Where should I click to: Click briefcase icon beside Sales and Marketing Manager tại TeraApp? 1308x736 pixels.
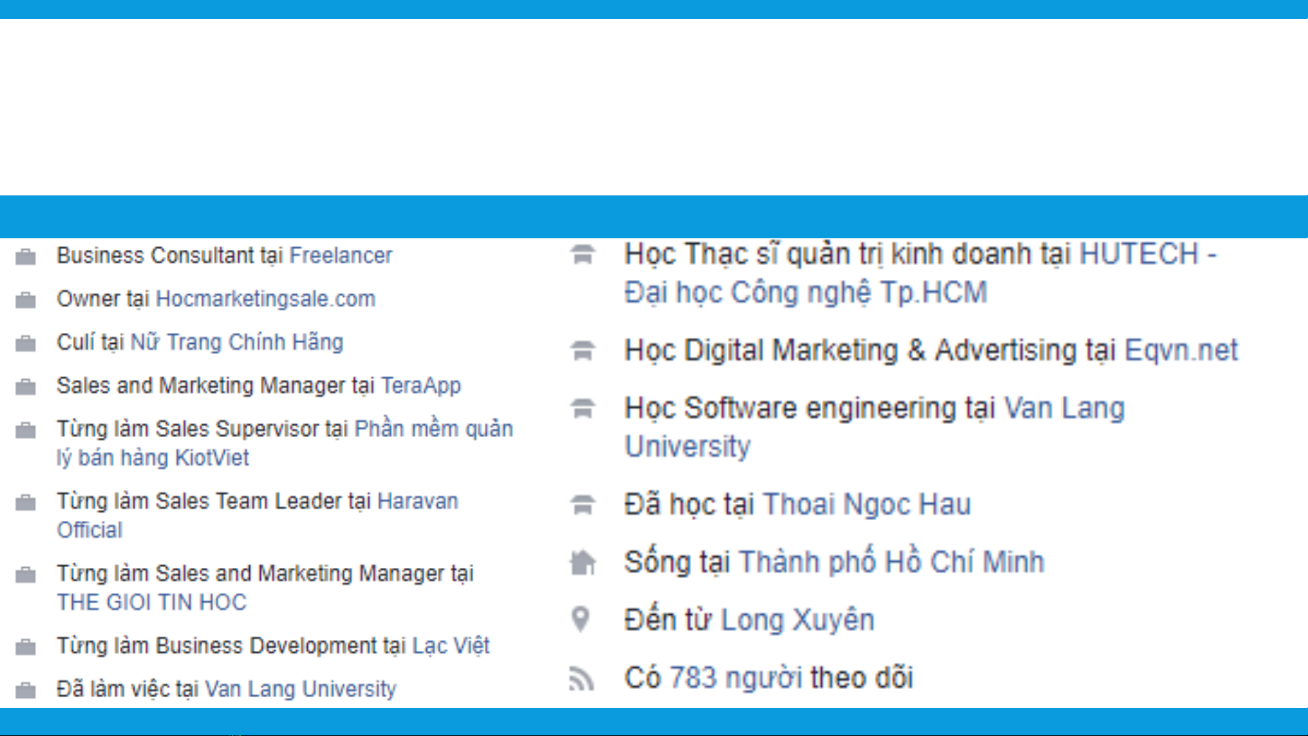pos(26,387)
